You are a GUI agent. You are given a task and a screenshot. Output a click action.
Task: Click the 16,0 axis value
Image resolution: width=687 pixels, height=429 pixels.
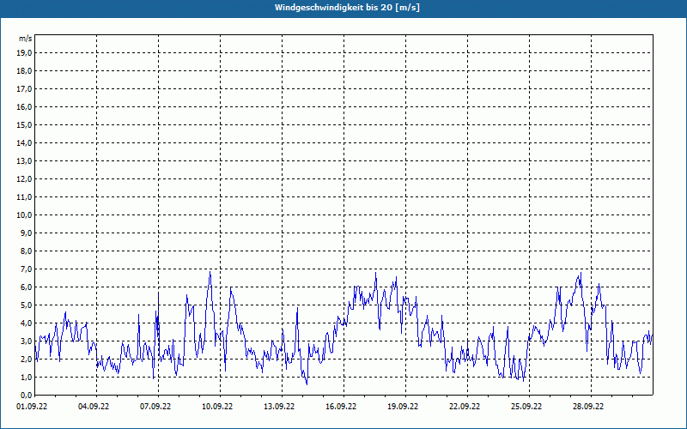(25, 106)
